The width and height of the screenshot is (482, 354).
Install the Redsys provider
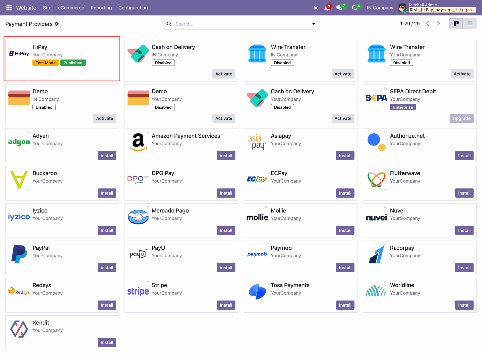(x=107, y=305)
